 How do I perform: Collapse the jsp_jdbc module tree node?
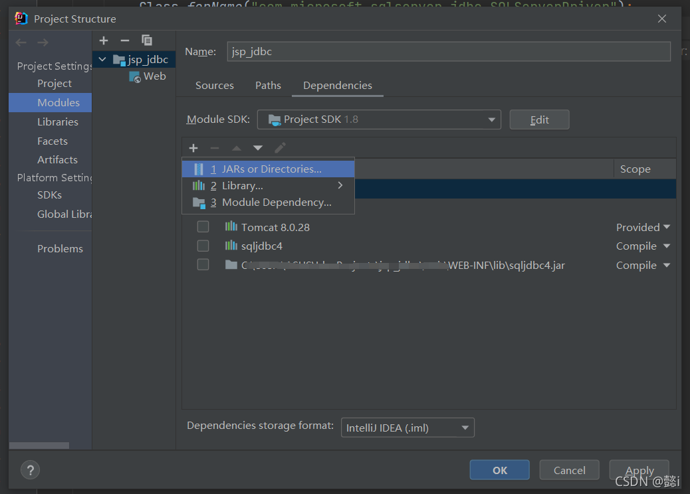102,60
